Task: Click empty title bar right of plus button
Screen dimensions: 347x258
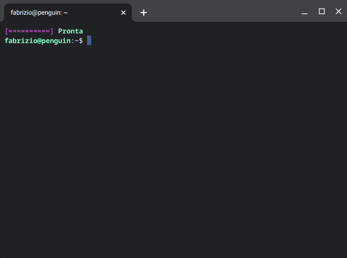Action: [x=223, y=12]
